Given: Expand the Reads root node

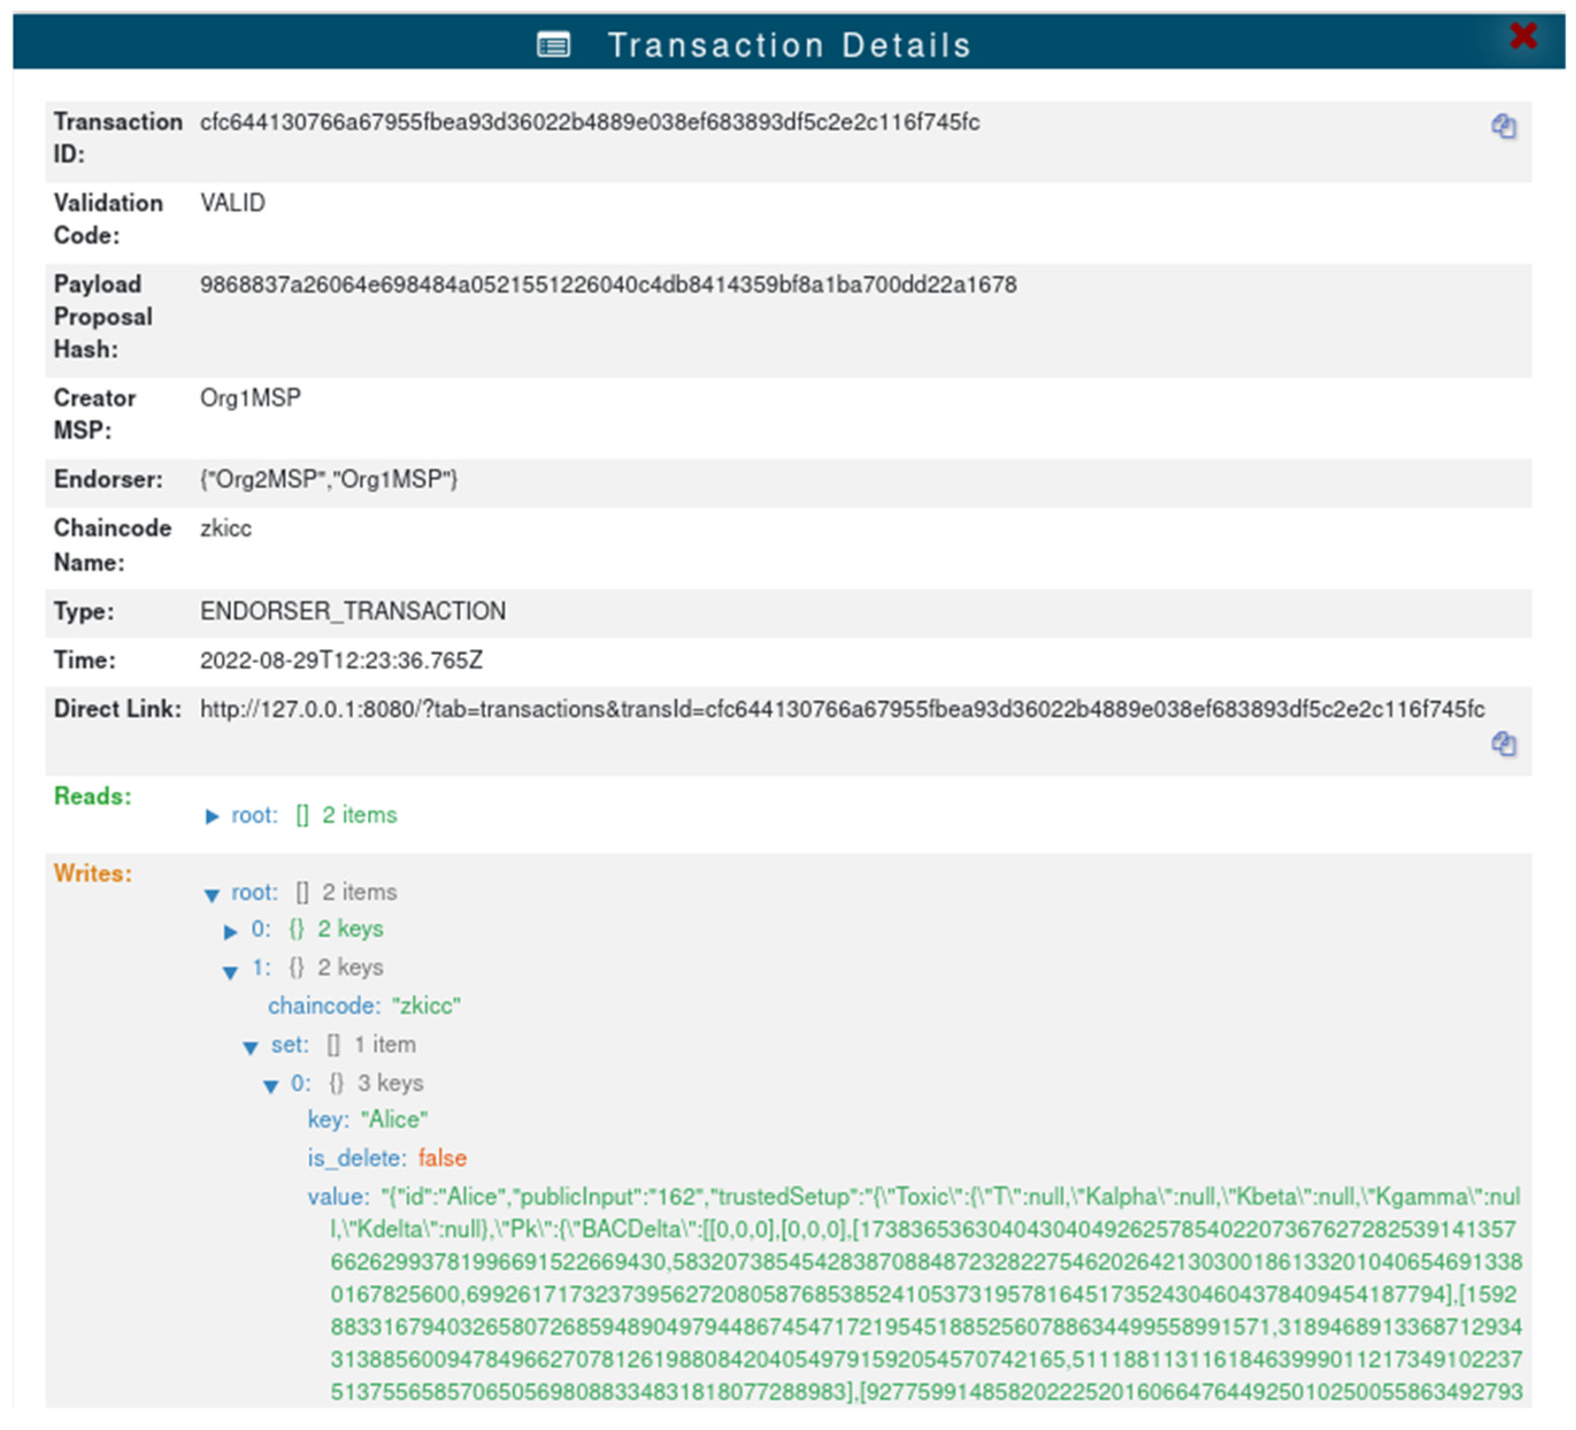Looking at the screenshot, I should click(x=211, y=816).
